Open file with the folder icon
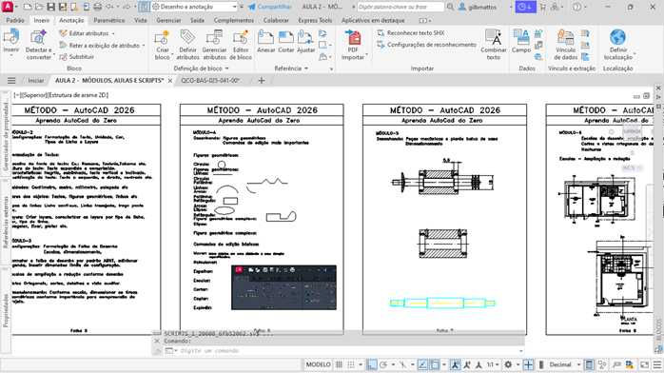Screen dimensions: 664x373 [39, 7]
